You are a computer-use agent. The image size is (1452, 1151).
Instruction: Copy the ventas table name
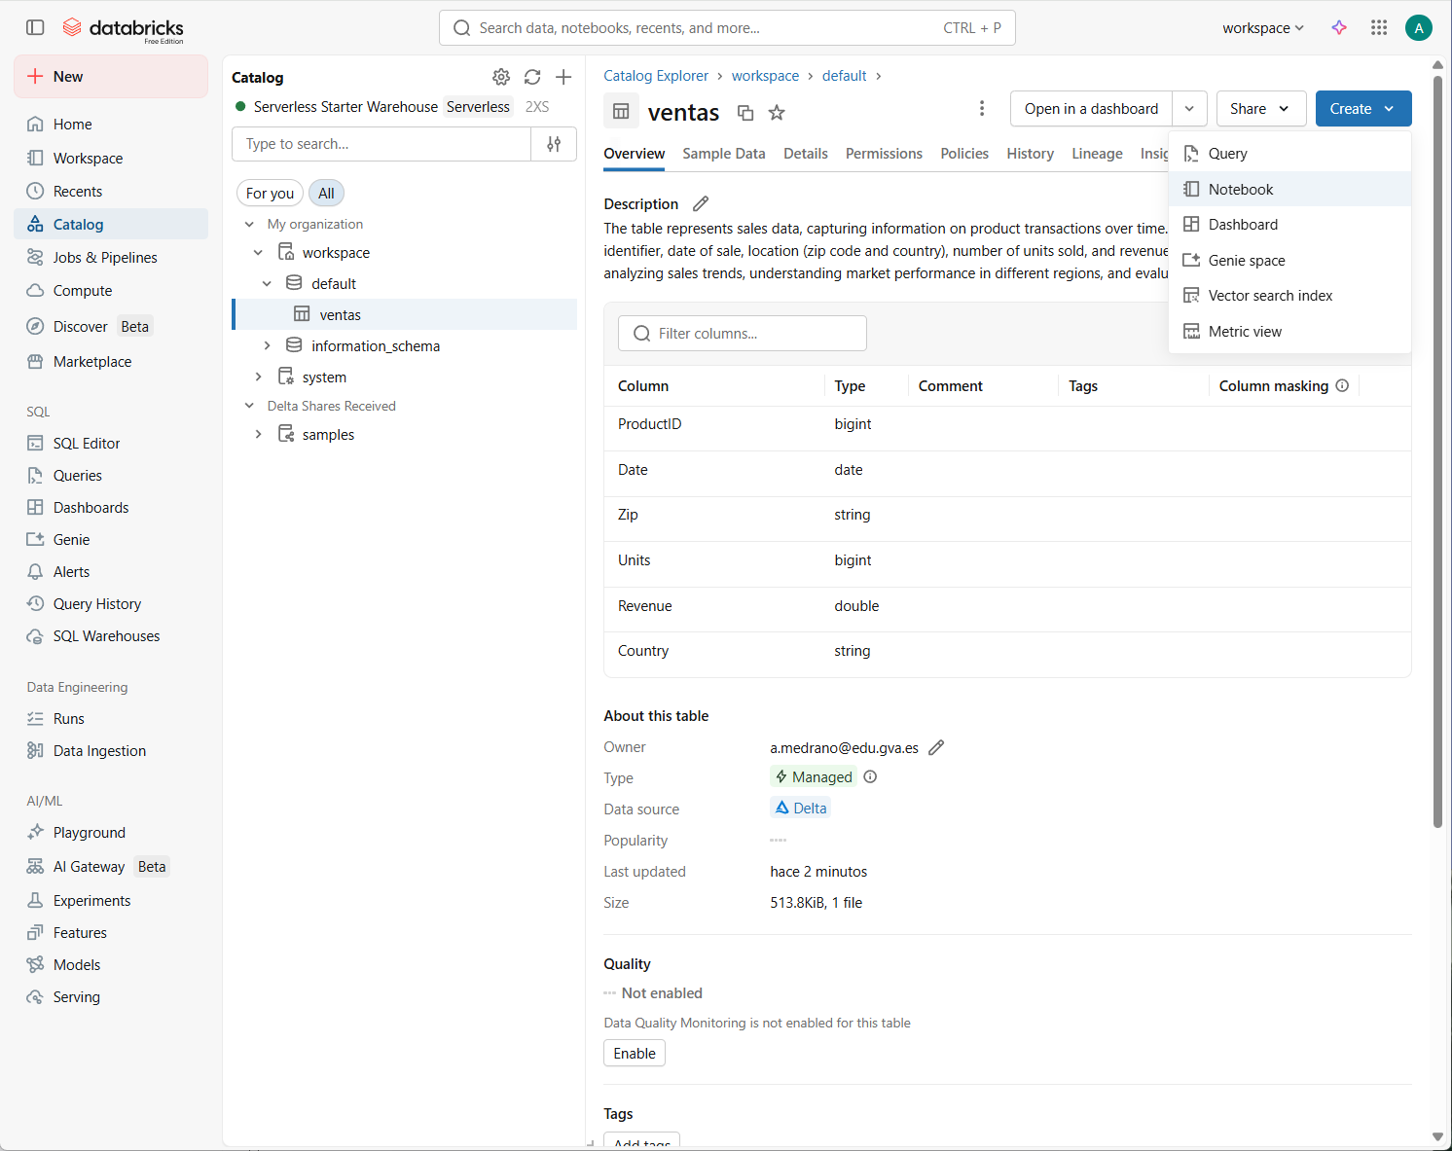coord(745,113)
